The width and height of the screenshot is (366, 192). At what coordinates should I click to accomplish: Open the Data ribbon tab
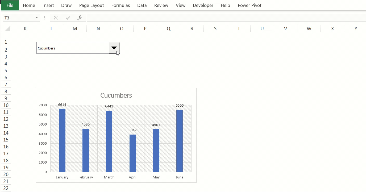click(142, 5)
